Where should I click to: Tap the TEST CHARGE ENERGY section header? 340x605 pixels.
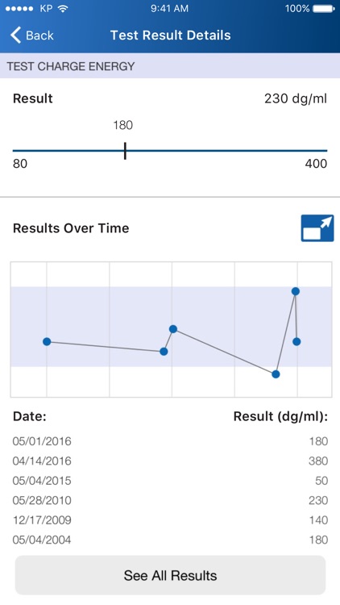[x=170, y=66]
